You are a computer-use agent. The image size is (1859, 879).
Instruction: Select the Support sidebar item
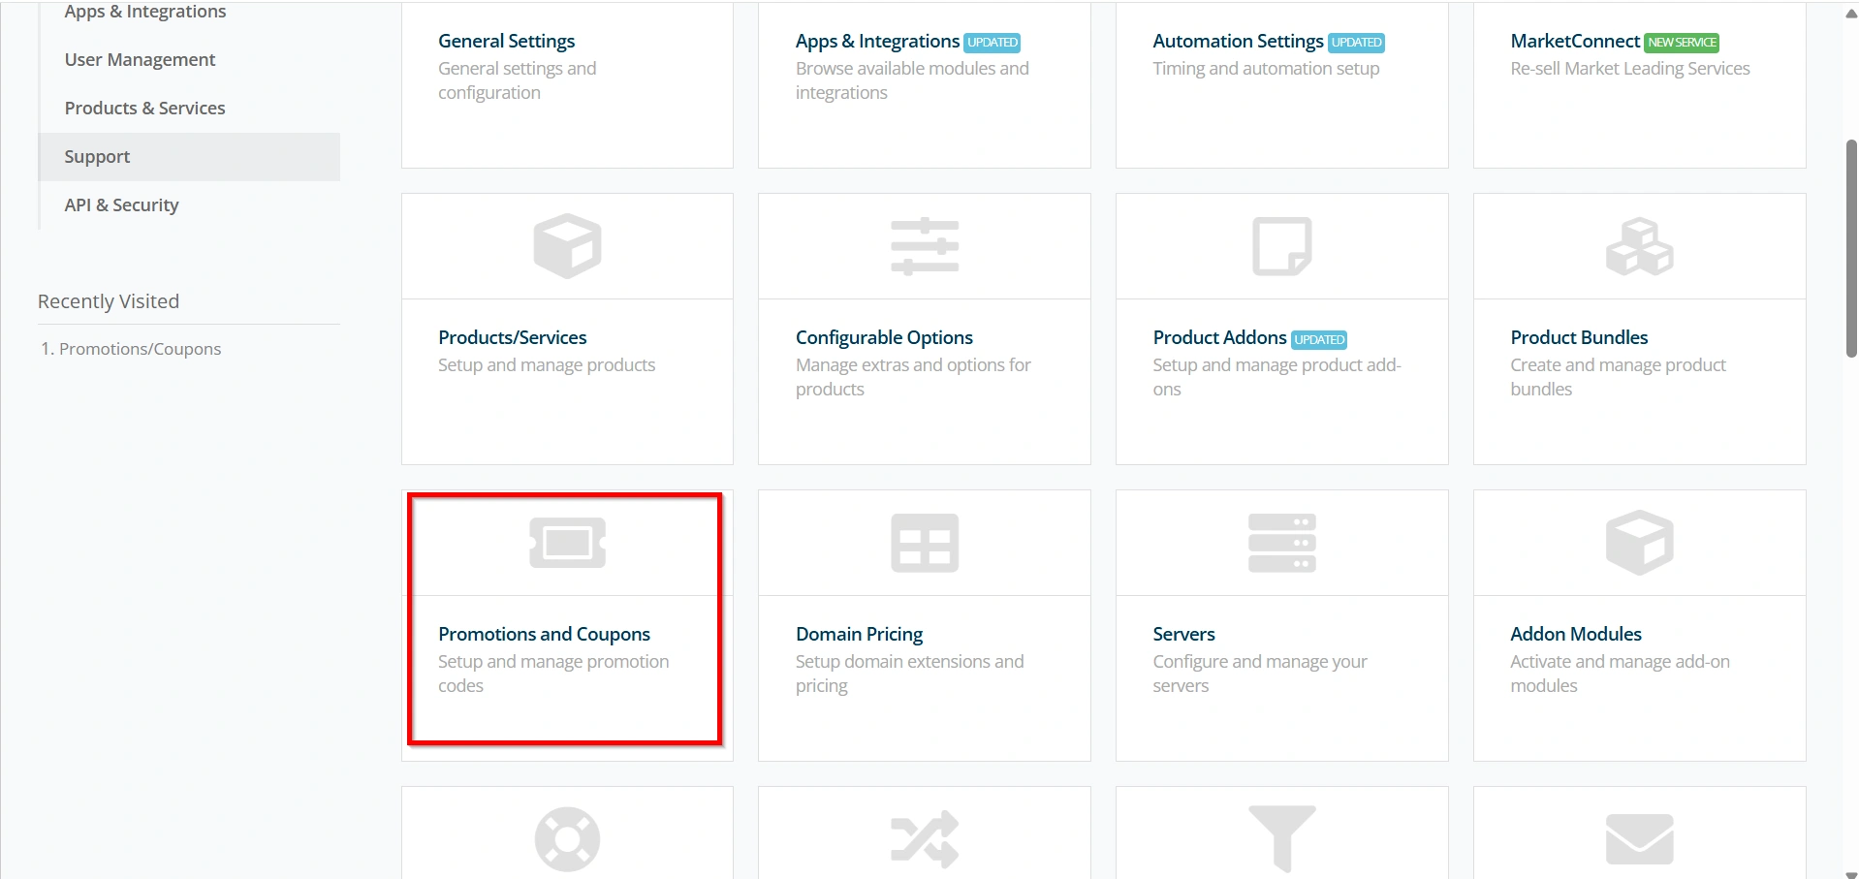pyautogui.click(x=189, y=157)
